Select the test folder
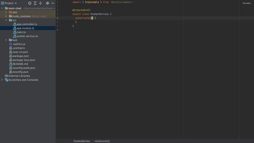 pyautogui.click(x=28, y=40)
